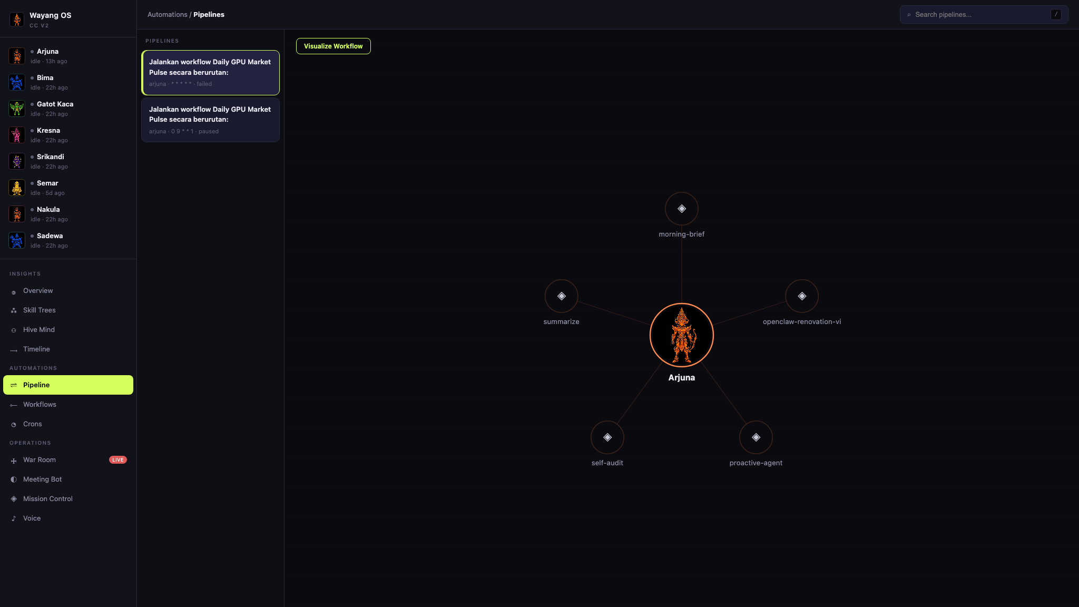
Task: Click the Skill Trees icon
Action: click(14, 311)
